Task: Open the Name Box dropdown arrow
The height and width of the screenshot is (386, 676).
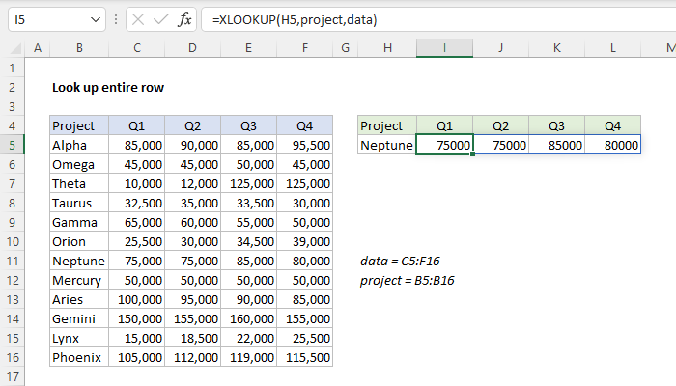Action: coord(96,20)
